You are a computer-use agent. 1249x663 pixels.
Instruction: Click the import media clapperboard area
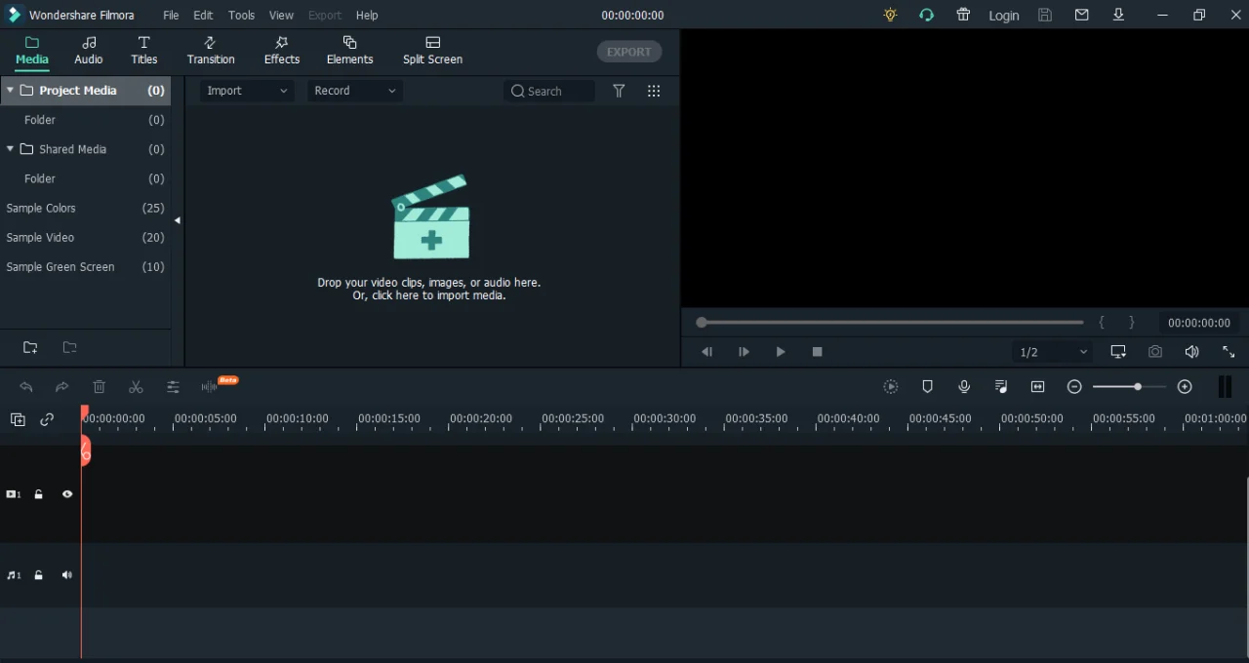point(430,216)
